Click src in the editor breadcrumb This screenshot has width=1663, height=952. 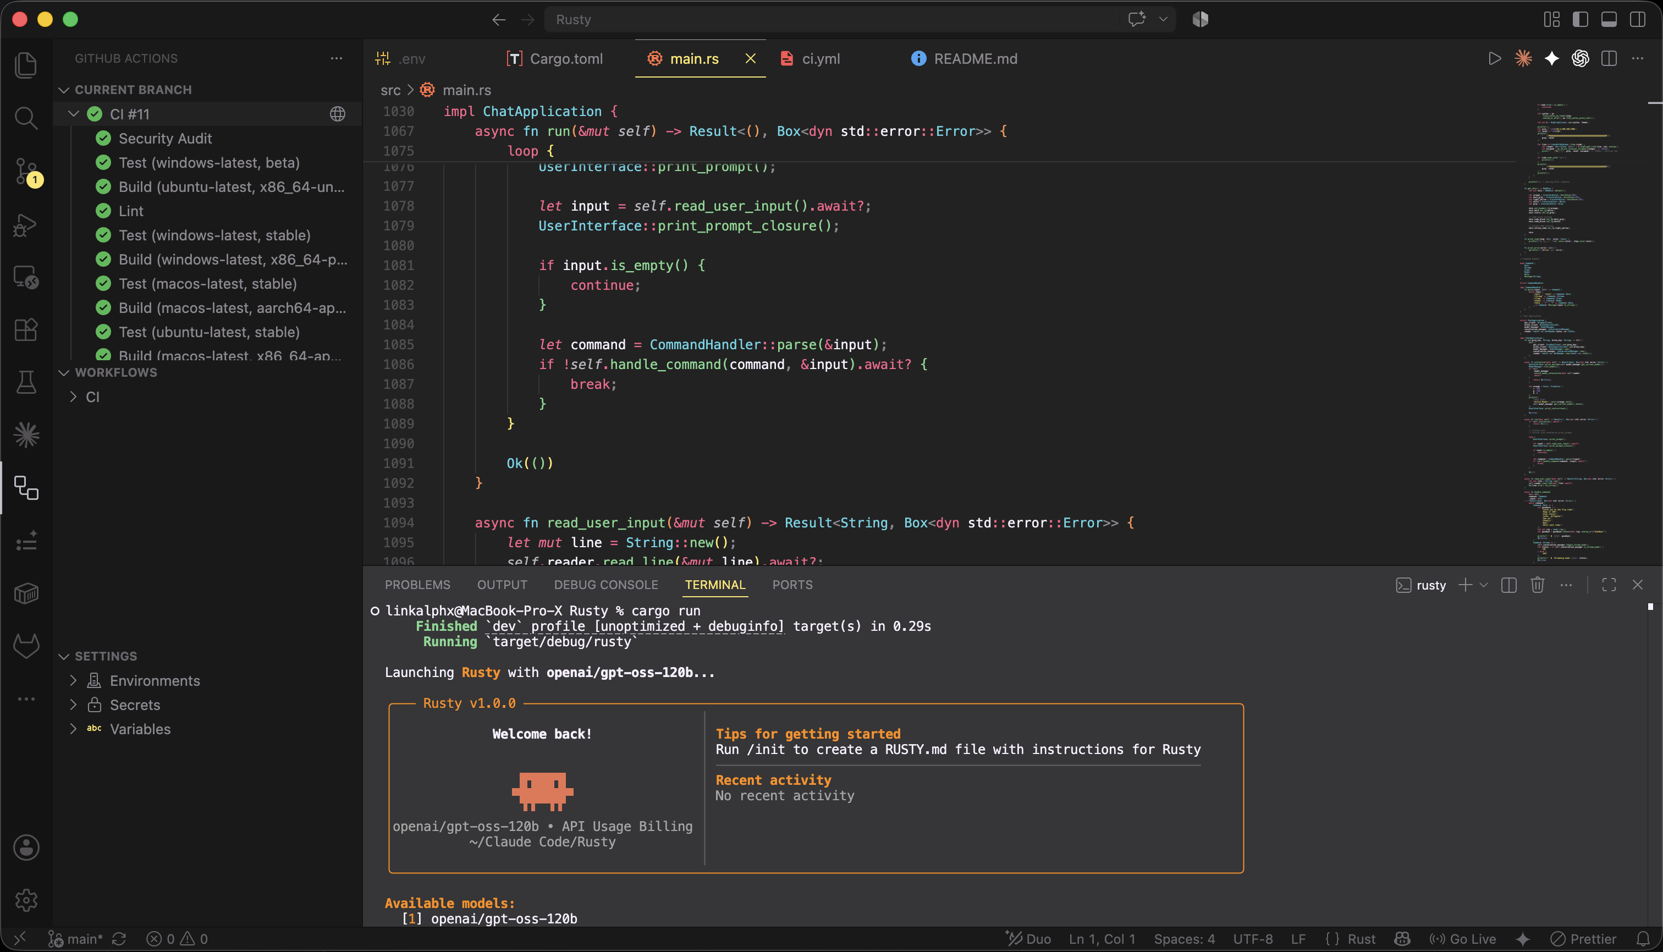(x=390, y=90)
